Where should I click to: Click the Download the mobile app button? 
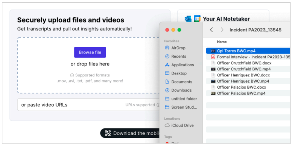click(x=130, y=133)
